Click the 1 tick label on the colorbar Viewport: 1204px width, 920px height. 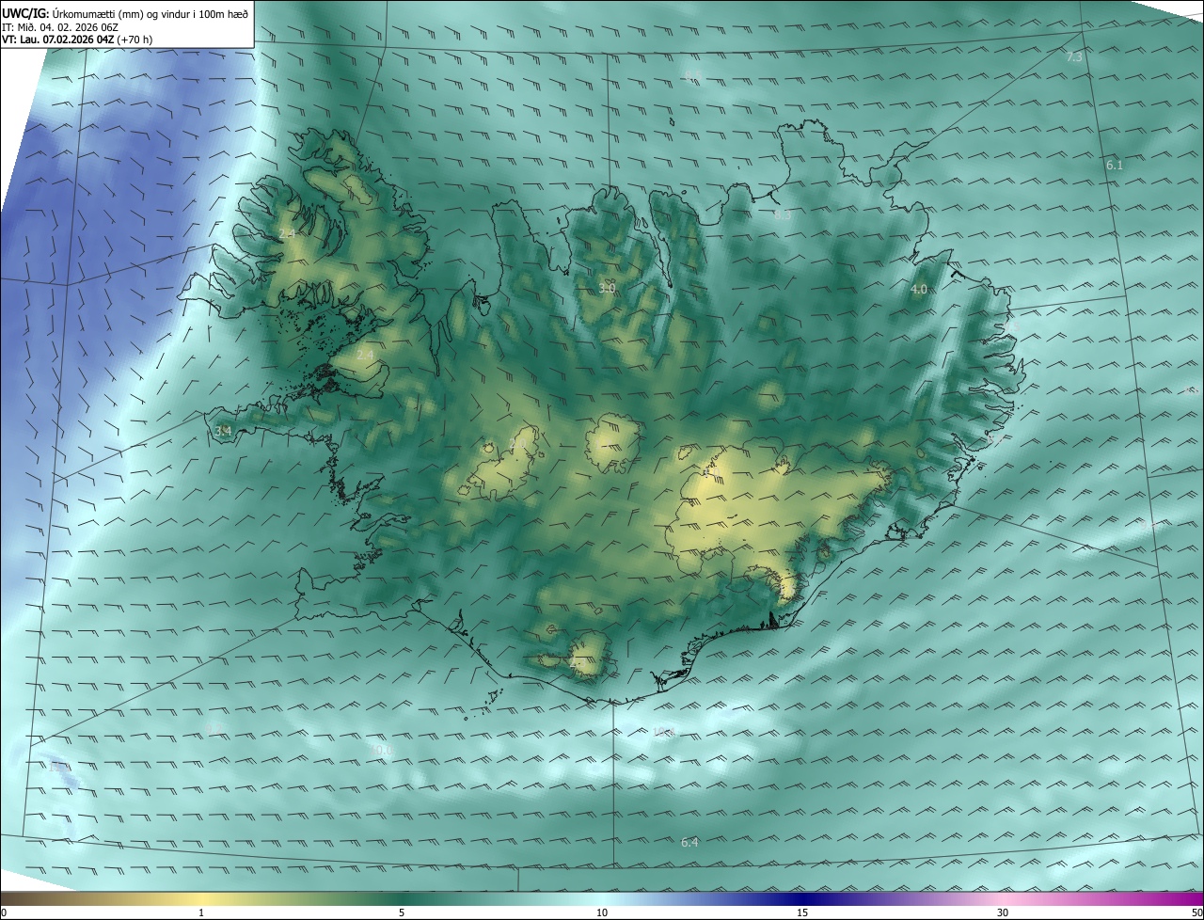[201, 912]
